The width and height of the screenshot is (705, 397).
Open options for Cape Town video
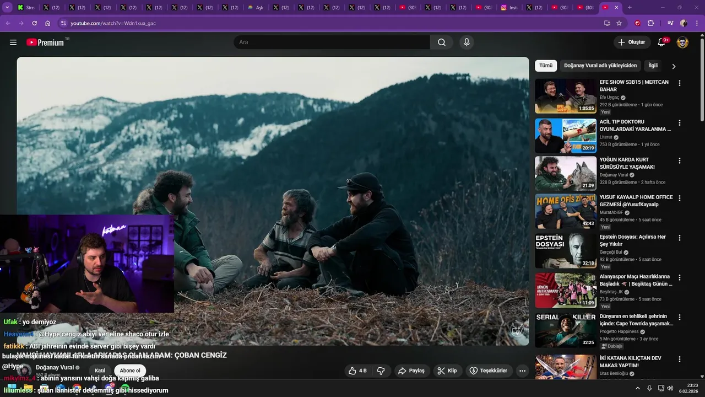point(679,318)
